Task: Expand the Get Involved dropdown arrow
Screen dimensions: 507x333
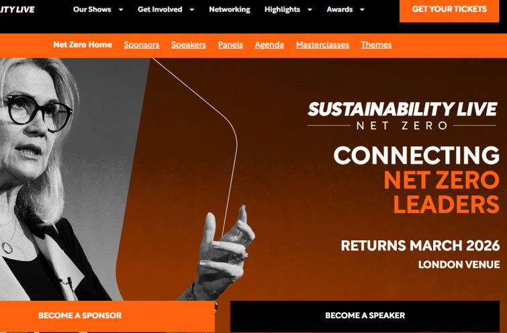Action: (192, 9)
